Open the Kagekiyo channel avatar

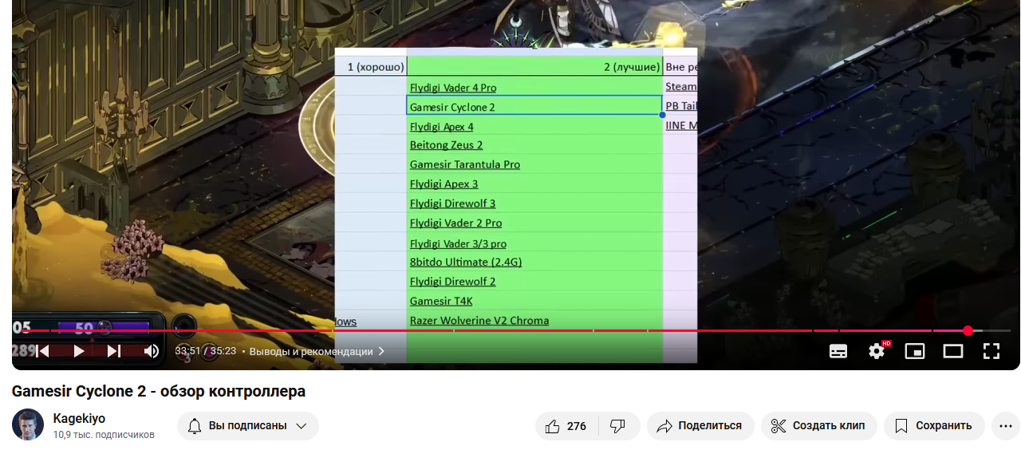[28, 425]
